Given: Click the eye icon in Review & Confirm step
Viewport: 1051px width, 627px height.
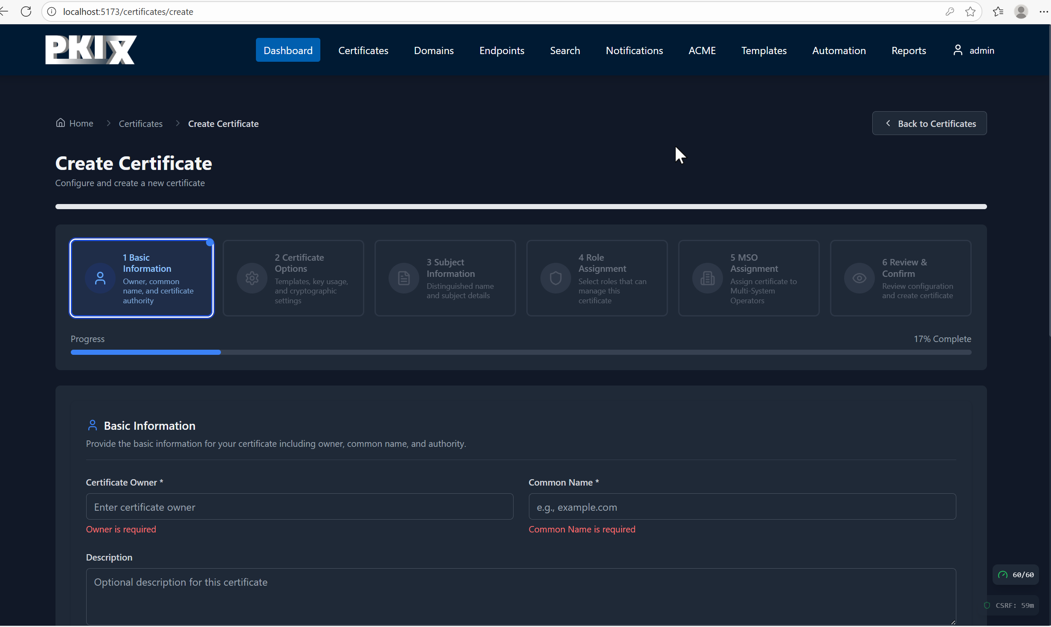Looking at the screenshot, I should 859,279.
